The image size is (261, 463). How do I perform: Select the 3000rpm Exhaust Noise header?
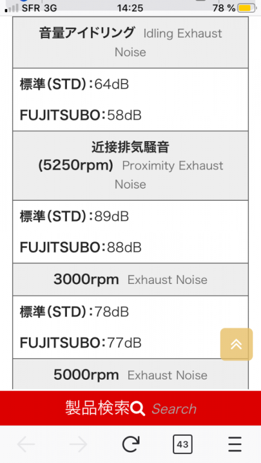(x=130, y=279)
